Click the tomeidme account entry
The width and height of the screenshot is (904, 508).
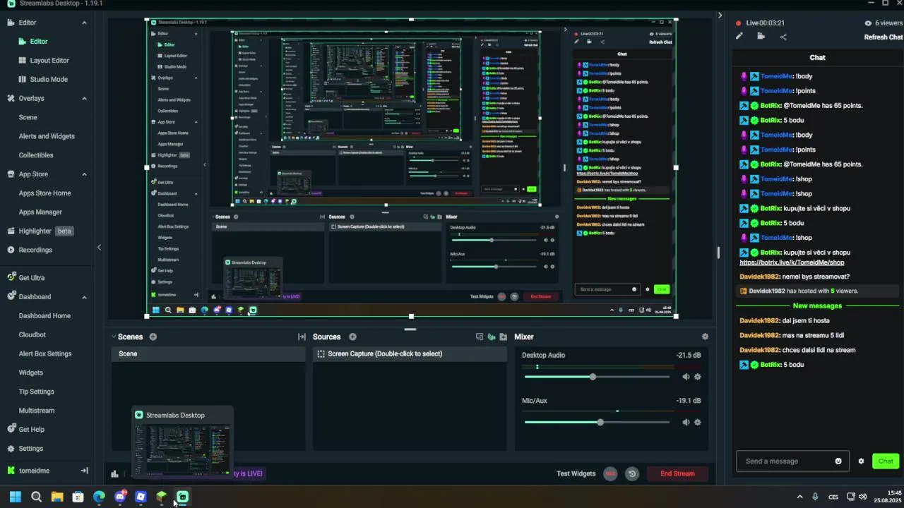[x=34, y=471]
